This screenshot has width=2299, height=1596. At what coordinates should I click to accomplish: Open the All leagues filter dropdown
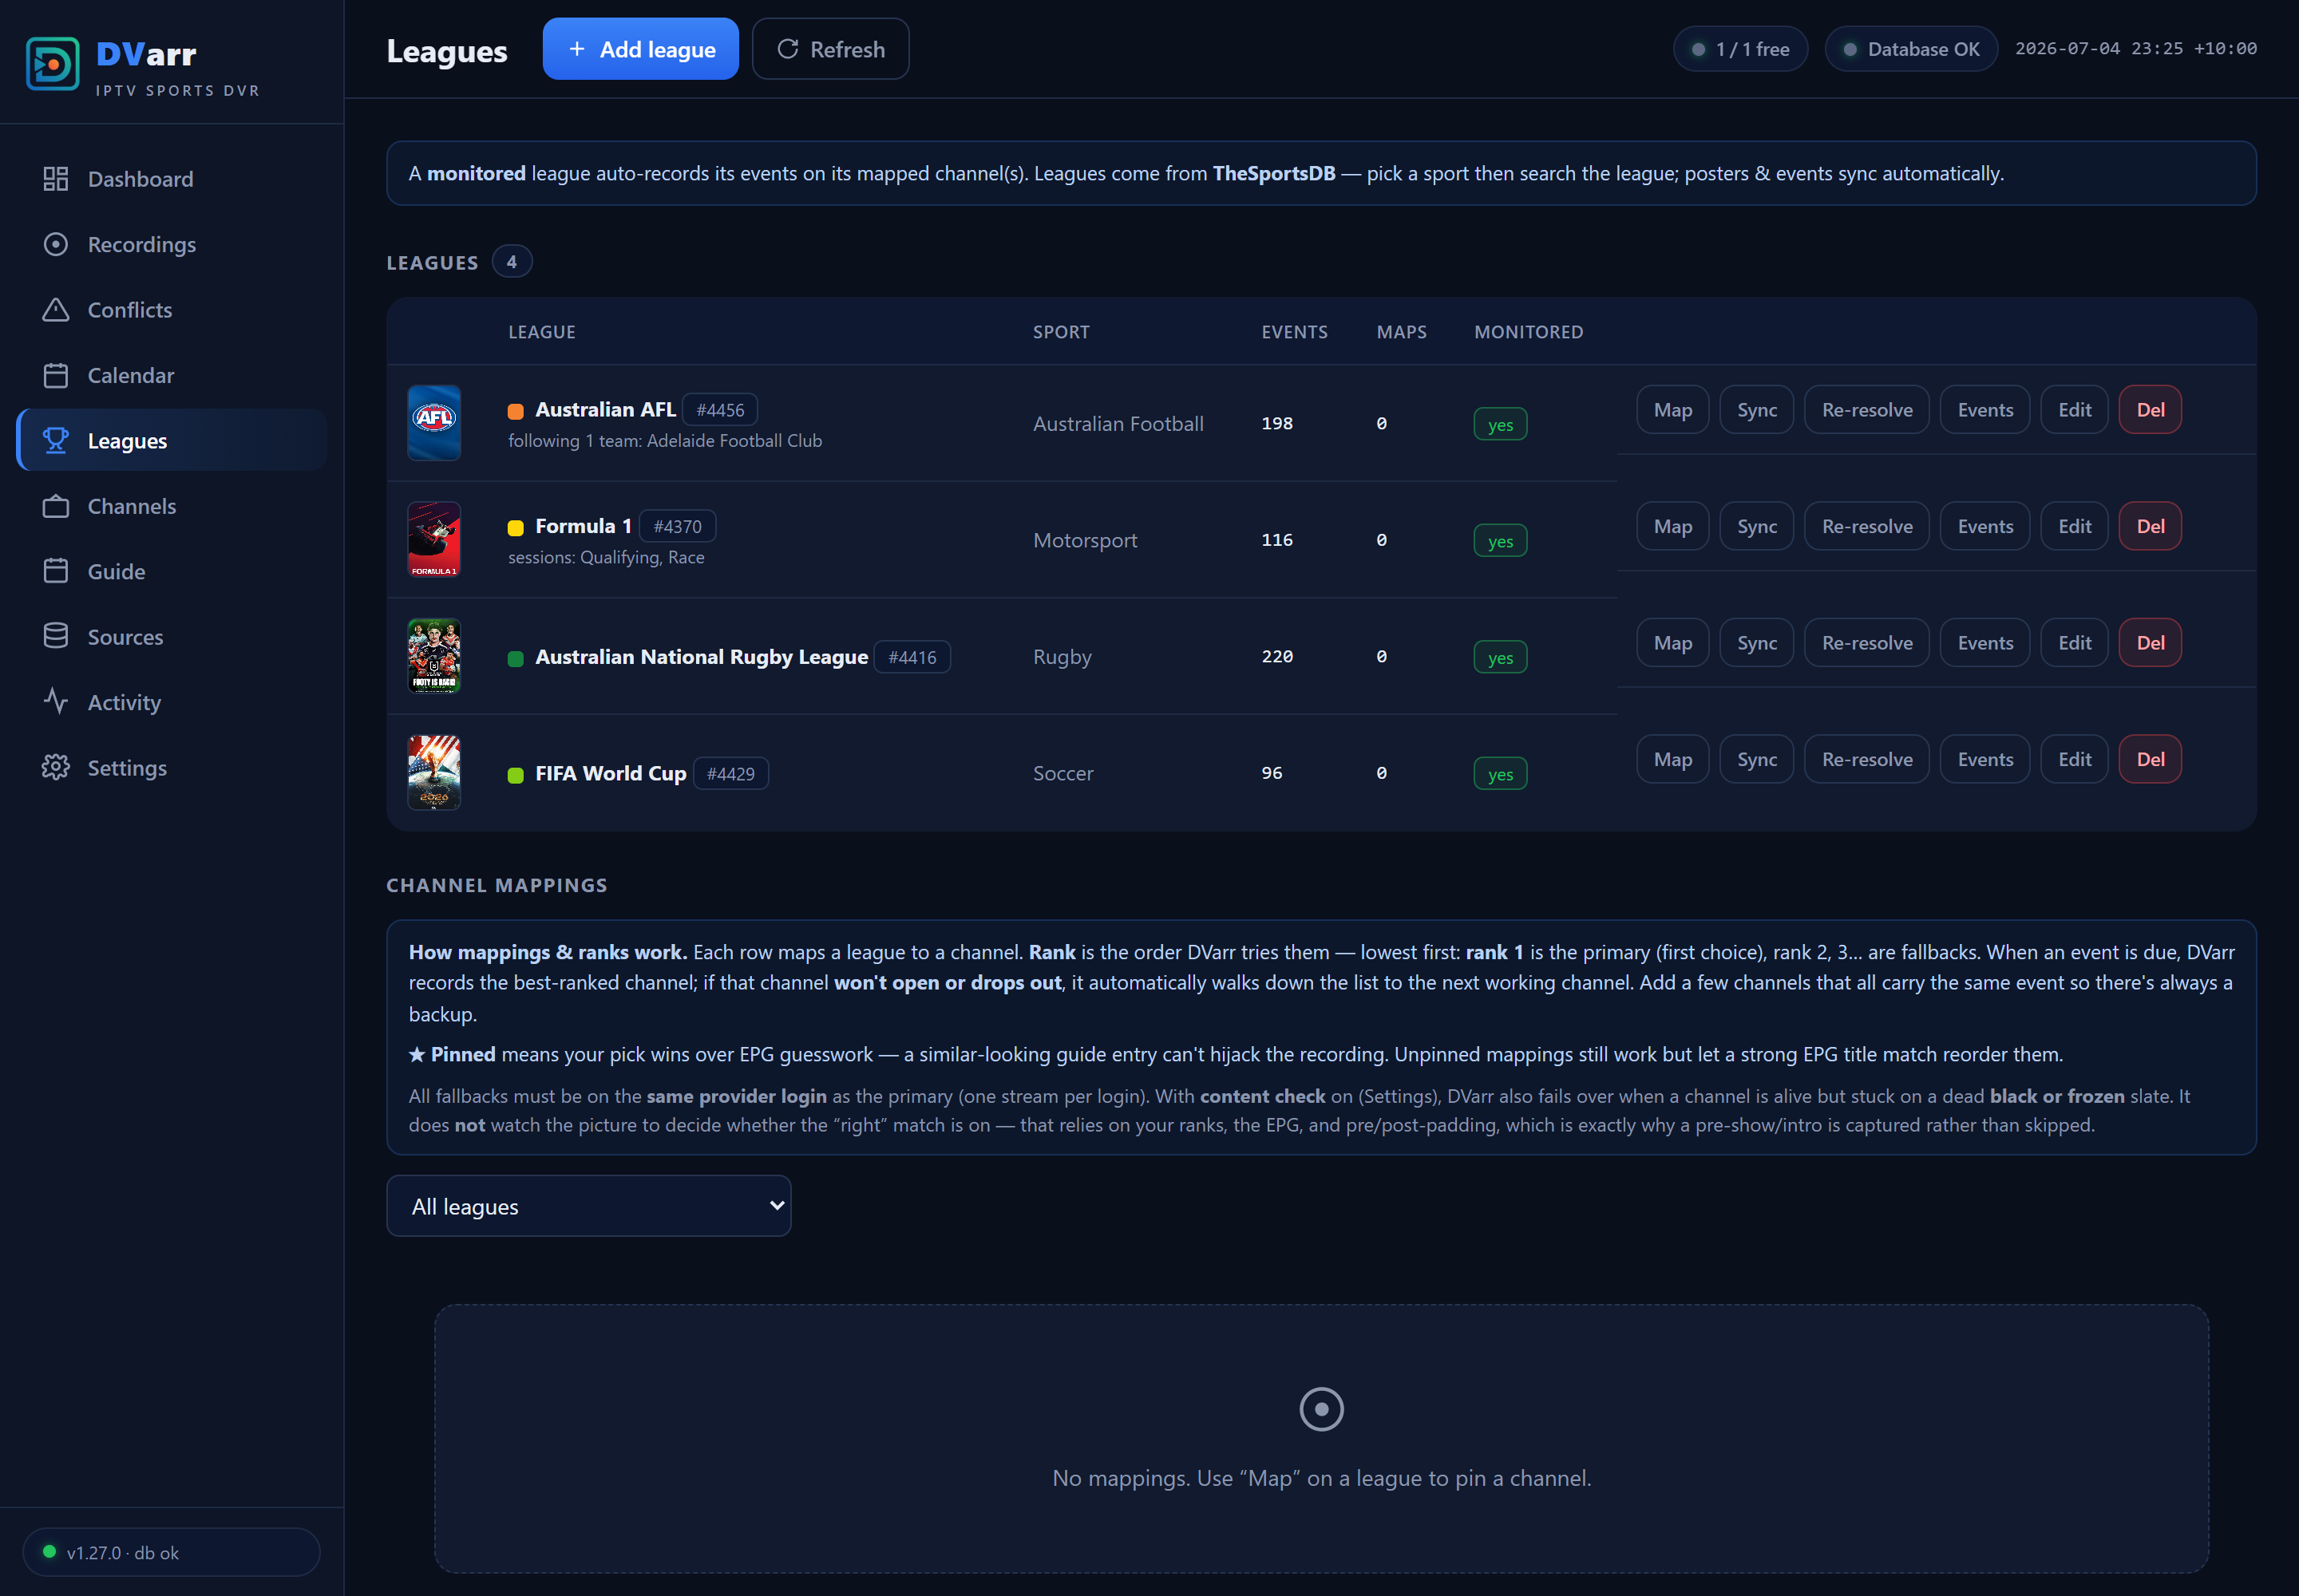click(x=588, y=1206)
